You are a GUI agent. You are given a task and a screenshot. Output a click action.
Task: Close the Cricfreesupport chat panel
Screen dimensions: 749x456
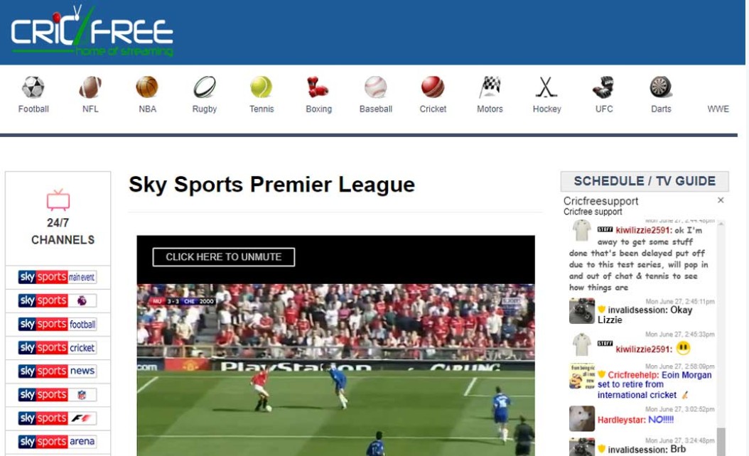pyautogui.click(x=721, y=200)
